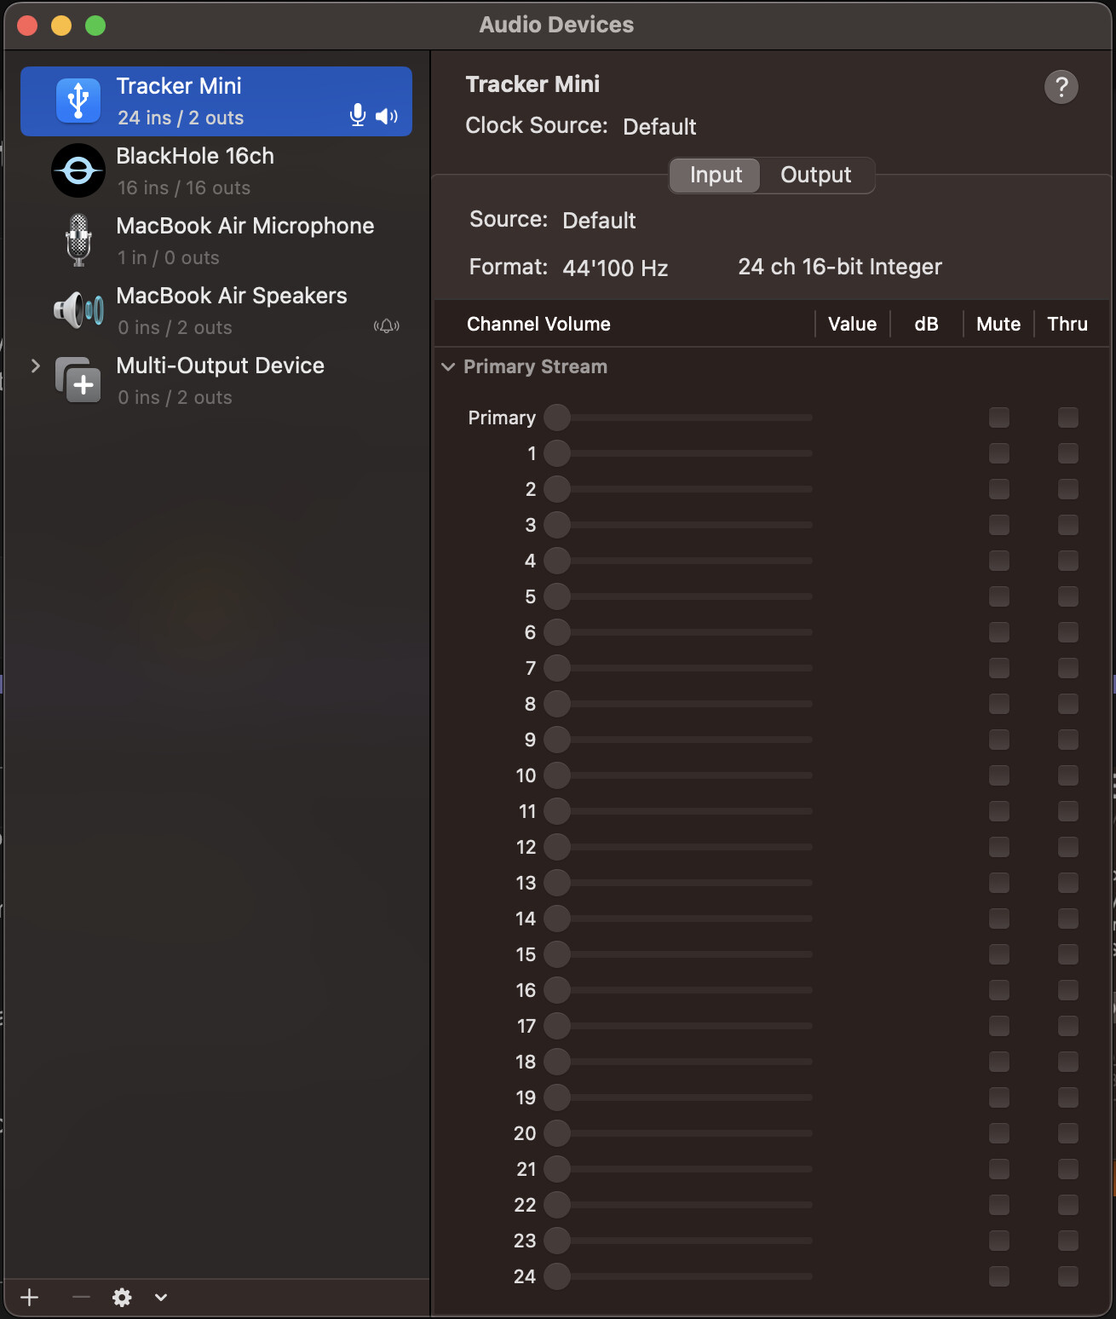Expand the Multi-Output Device disclosure arrow
Image resolution: width=1116 pixels, height=1319 pixels.
35,366
